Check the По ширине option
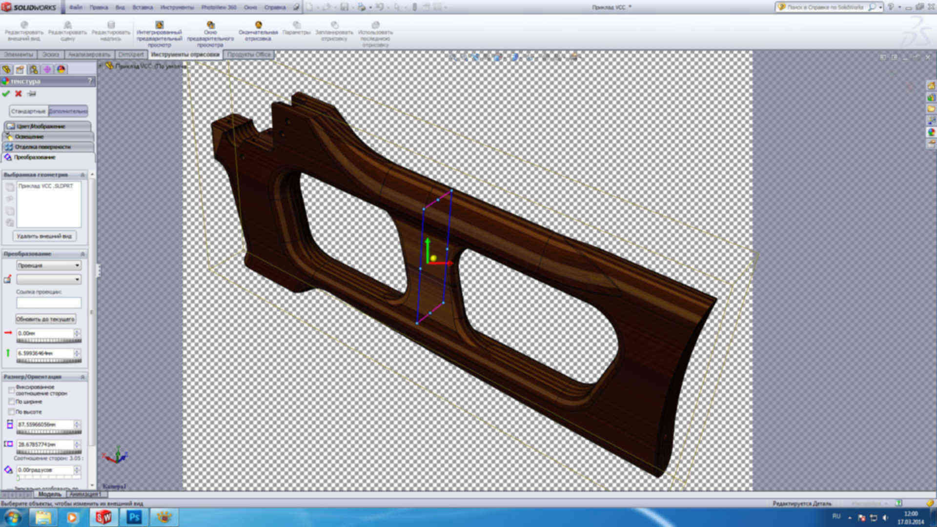937x527 pixels. (x=11, y=402)
